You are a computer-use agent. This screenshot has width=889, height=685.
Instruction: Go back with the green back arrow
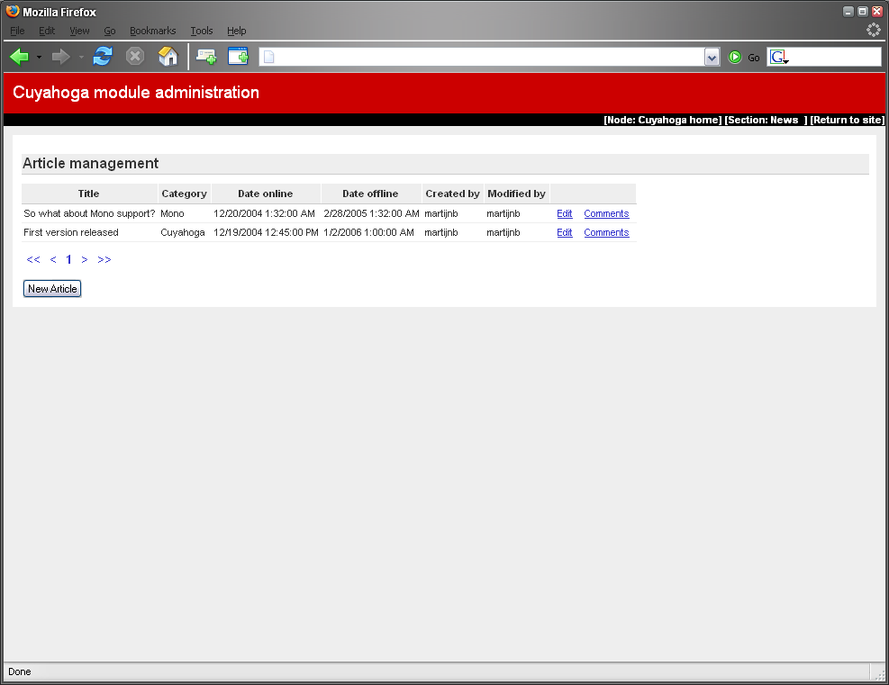coord(20,57)
